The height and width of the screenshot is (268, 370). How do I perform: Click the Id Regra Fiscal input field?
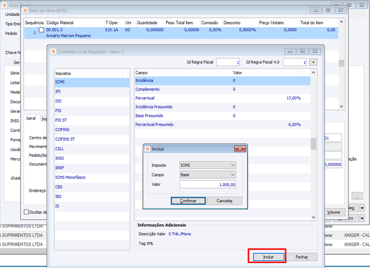point(228,62)
